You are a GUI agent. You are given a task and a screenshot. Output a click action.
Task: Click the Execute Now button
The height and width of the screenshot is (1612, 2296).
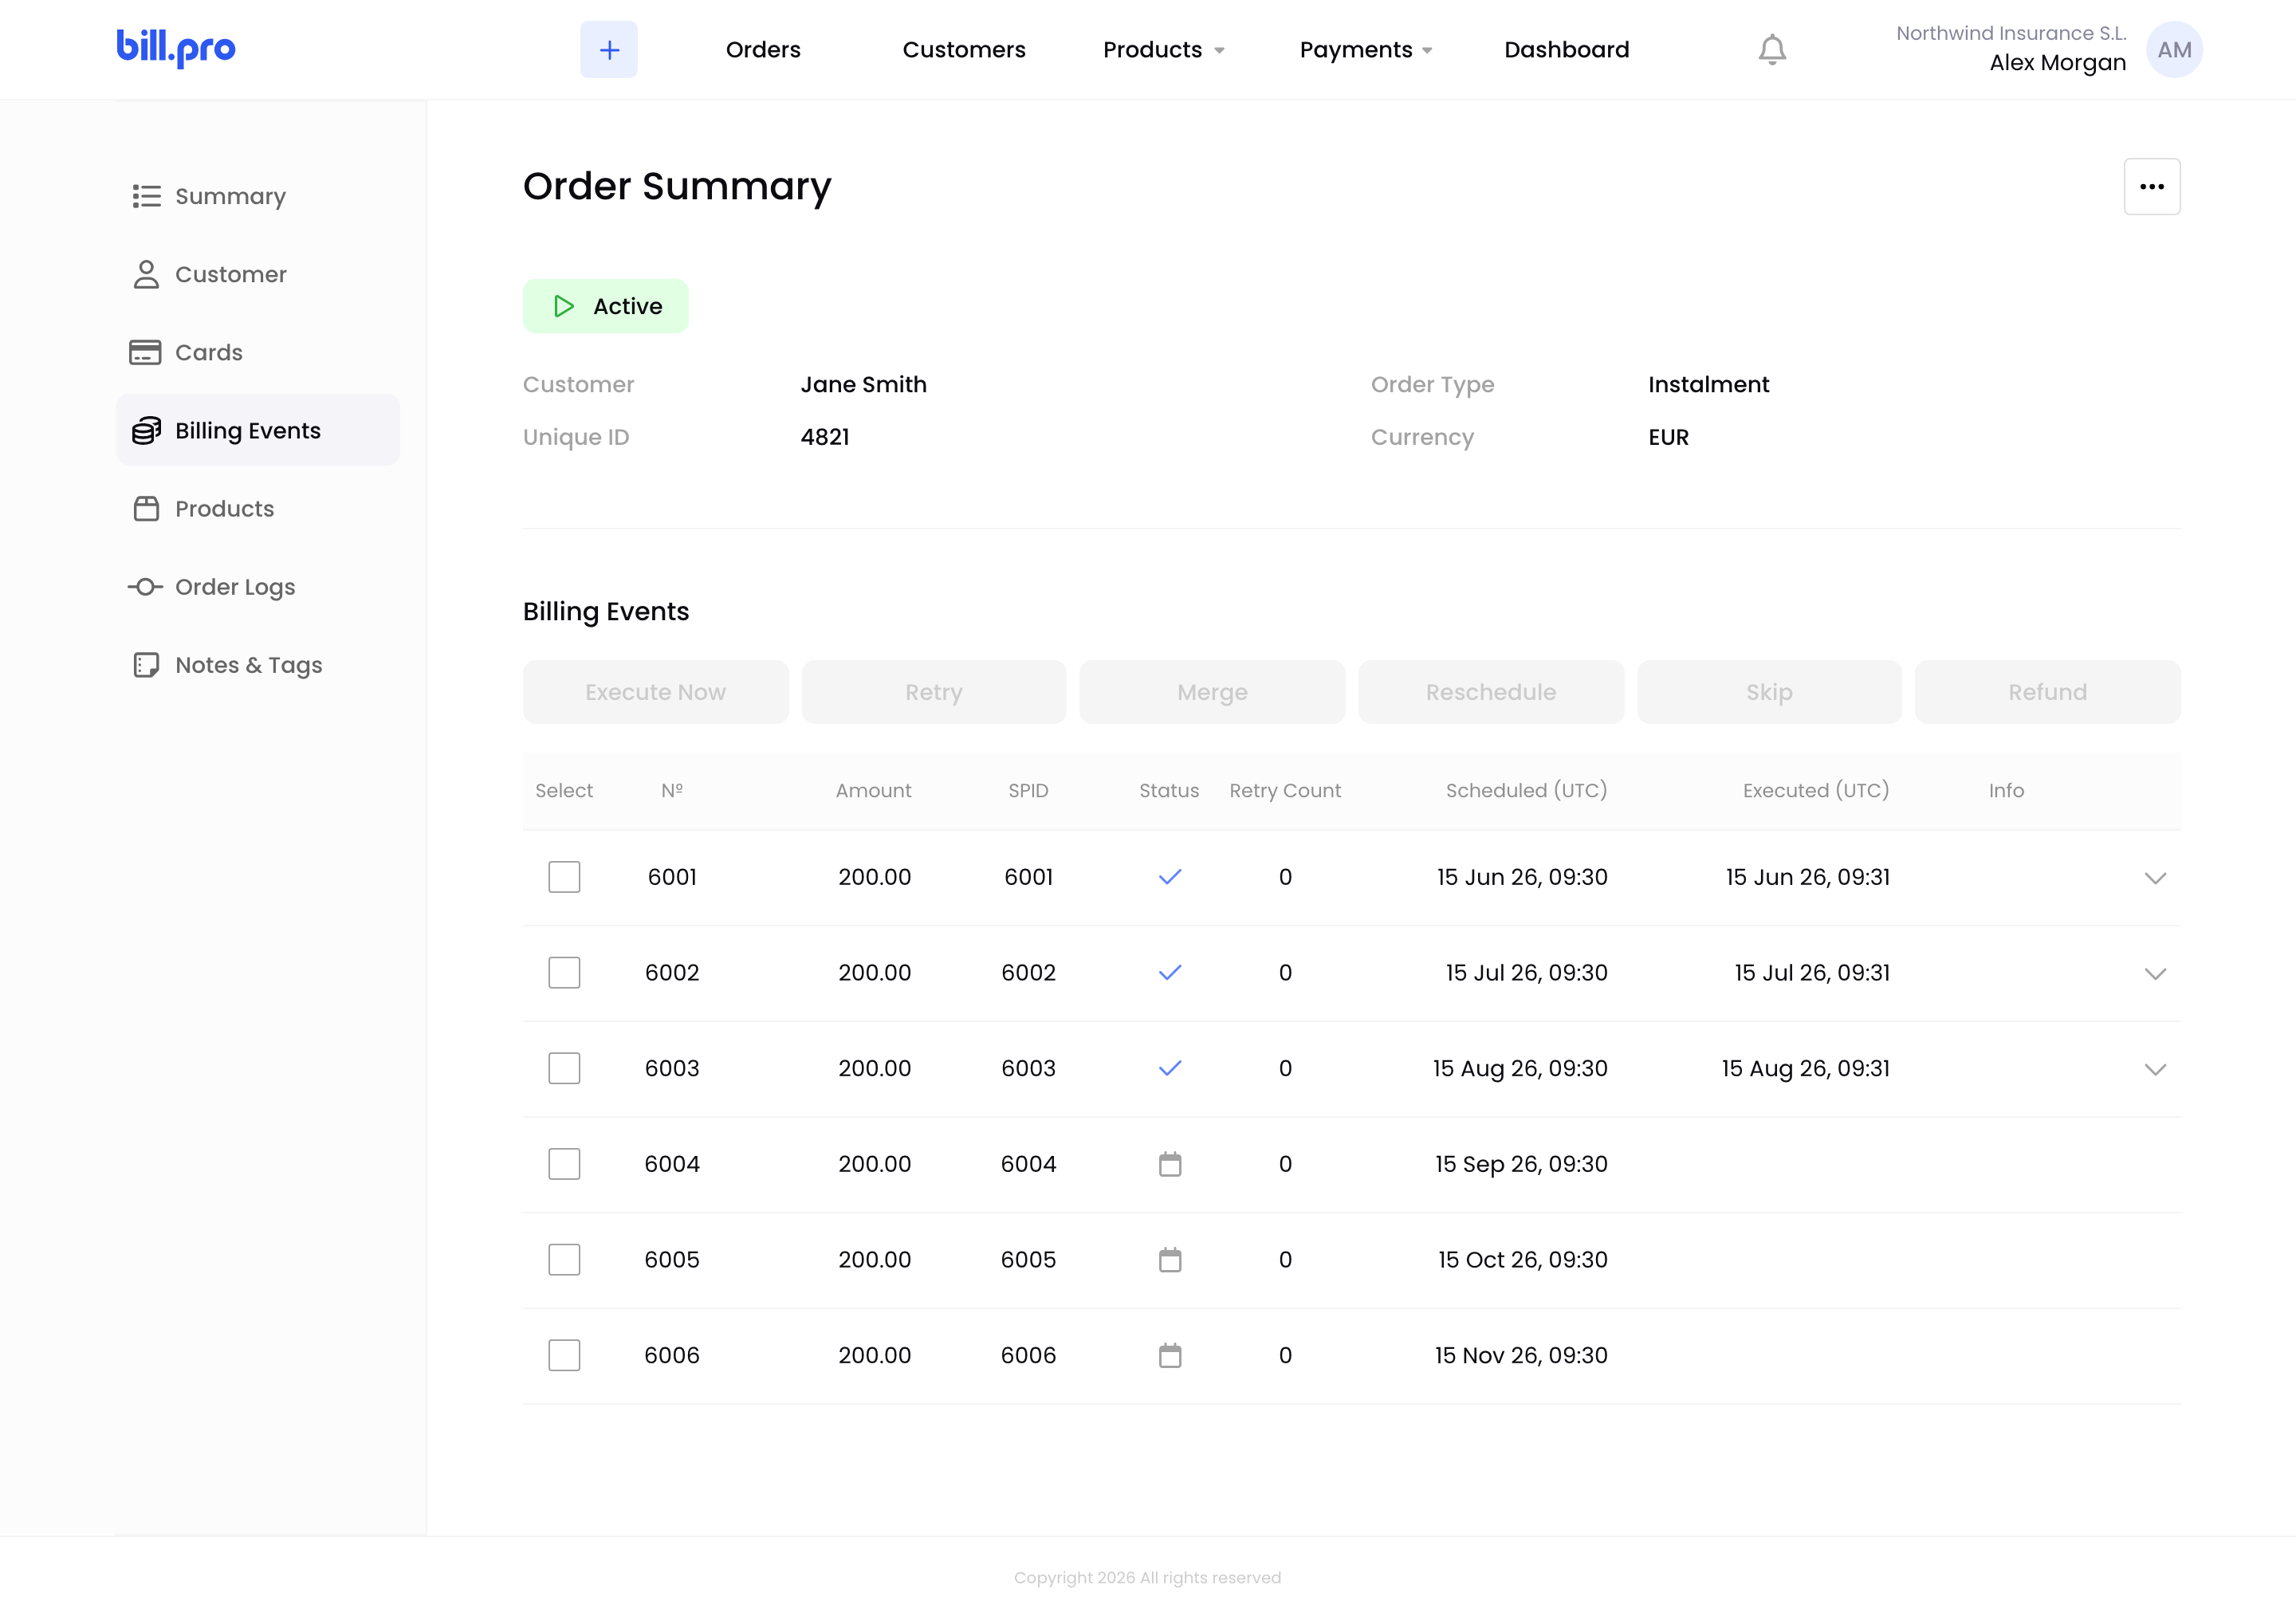[656, 692]
